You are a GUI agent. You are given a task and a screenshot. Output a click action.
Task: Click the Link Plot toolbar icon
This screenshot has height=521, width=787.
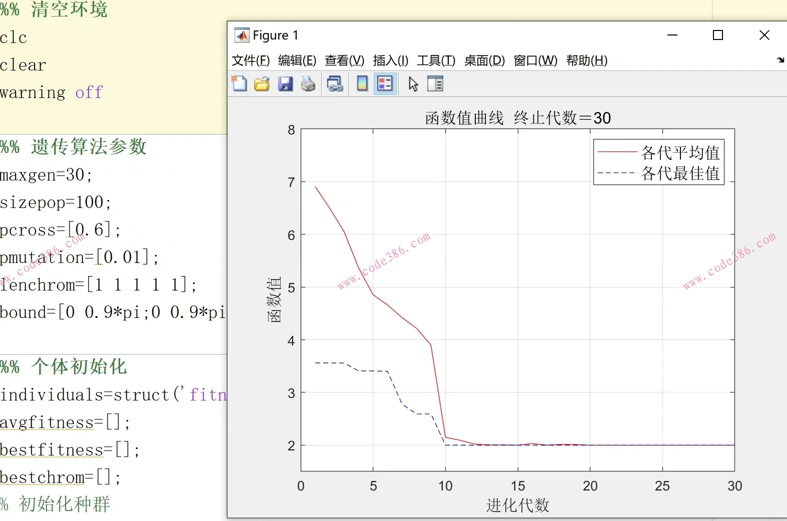(335, 84)
